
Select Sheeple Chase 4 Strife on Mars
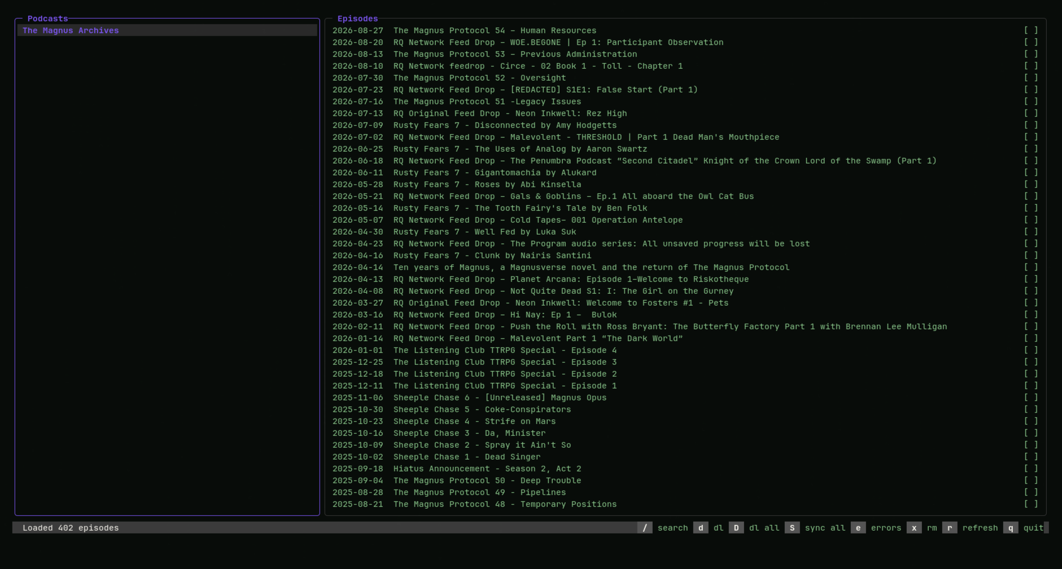(x=685, y=421)
